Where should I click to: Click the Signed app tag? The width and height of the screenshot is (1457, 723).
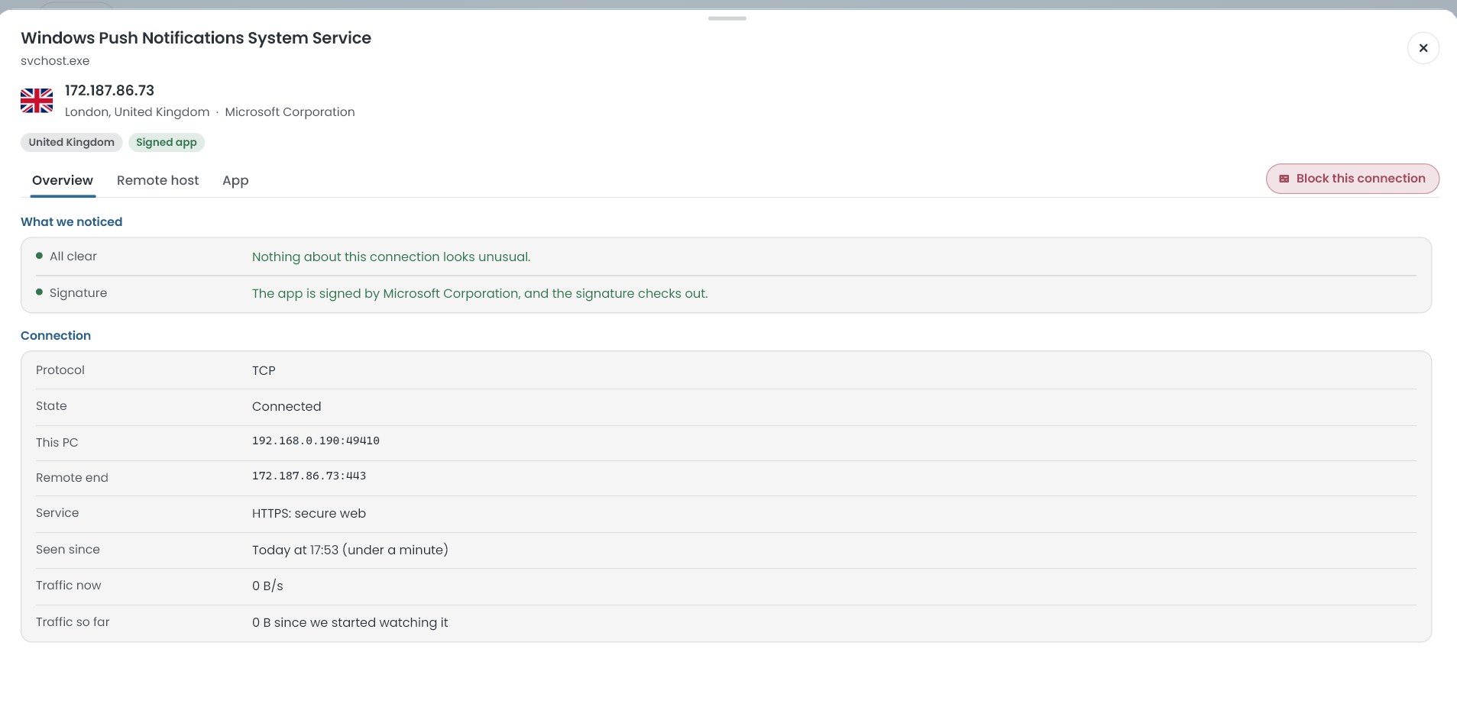coord(167,143)
